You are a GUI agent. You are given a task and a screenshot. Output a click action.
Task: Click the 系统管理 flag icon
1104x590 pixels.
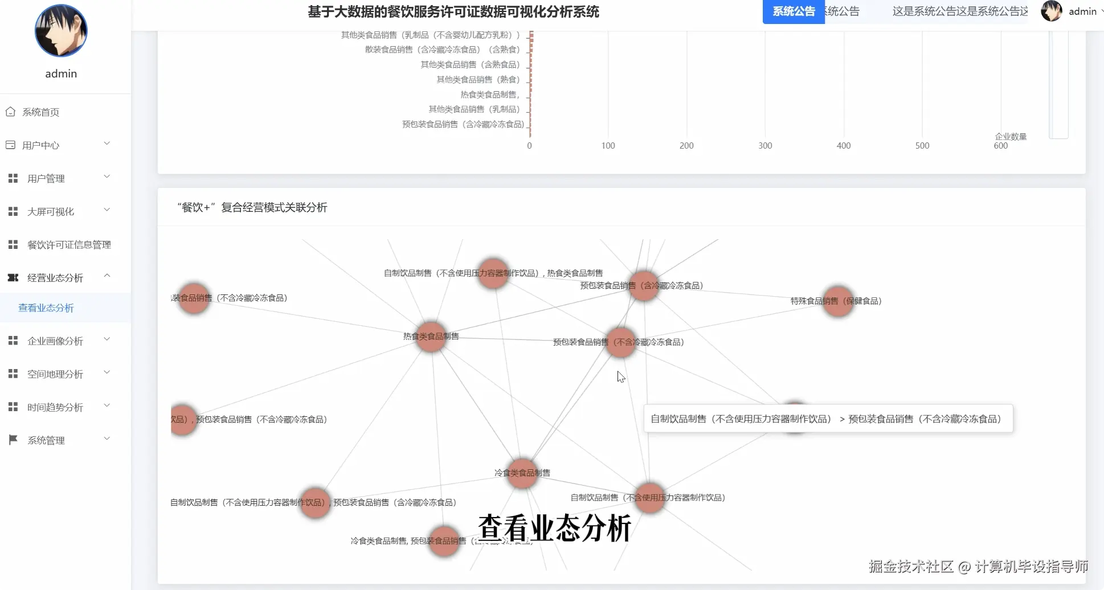pos(13,440)
